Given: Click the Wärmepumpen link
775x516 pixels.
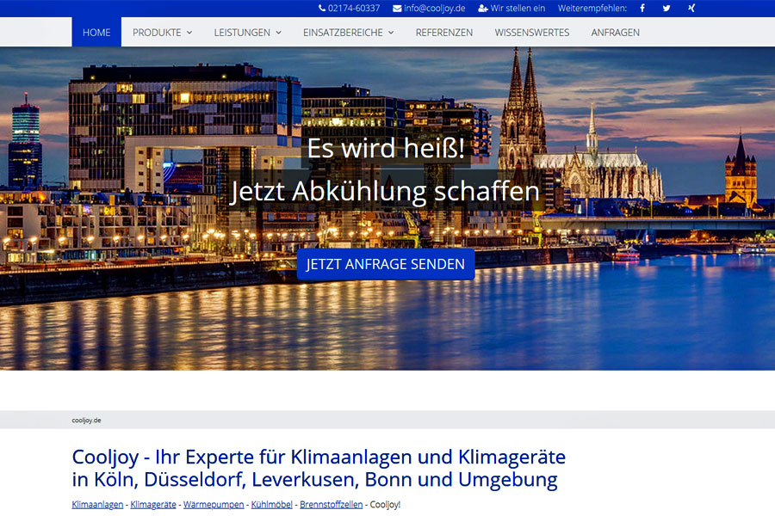Looking at the screenshot, I should pyautogui.click(x=214, y=505).
